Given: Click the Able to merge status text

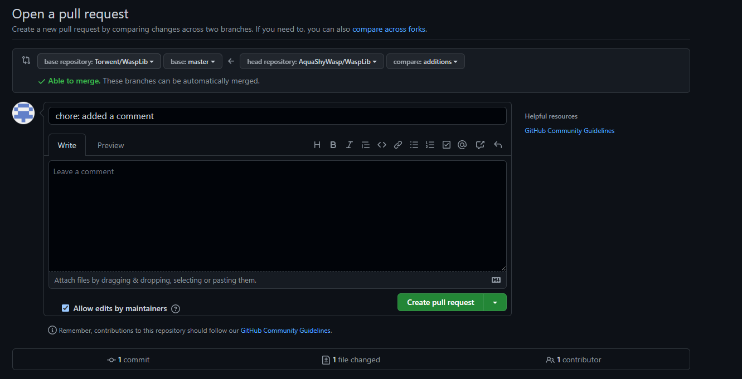Looking at the screenshot, I should [x=74, y=81].
